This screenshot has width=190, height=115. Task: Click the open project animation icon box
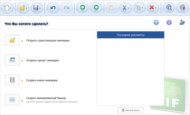tap(12, 60)
